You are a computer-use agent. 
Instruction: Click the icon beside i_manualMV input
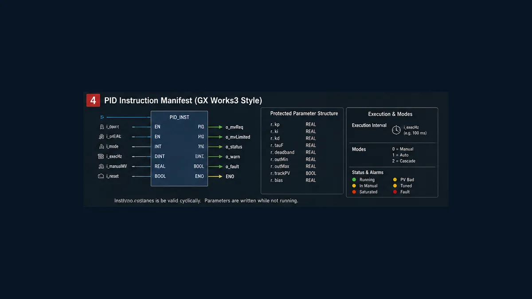[101, 166]
